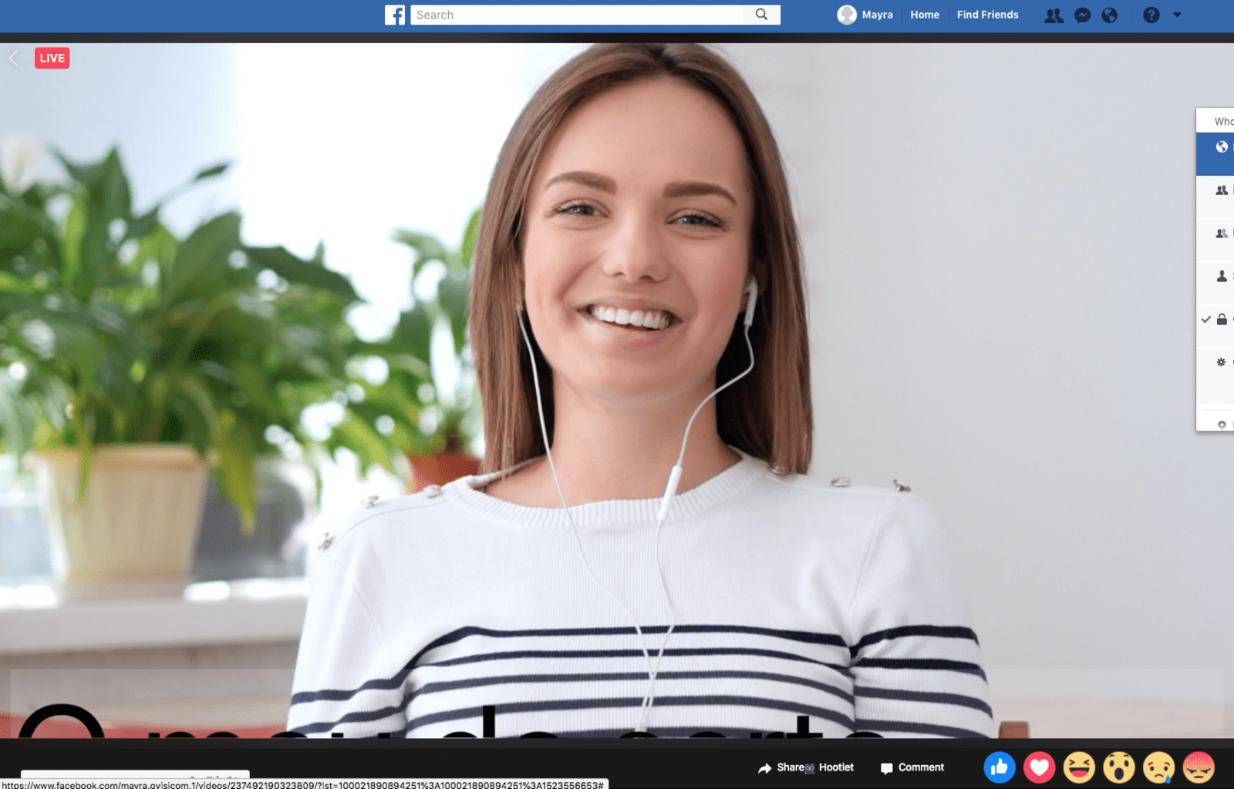Open the friend requests icon
This screenshot has height=789, width=1234.
click(1054, 15)
